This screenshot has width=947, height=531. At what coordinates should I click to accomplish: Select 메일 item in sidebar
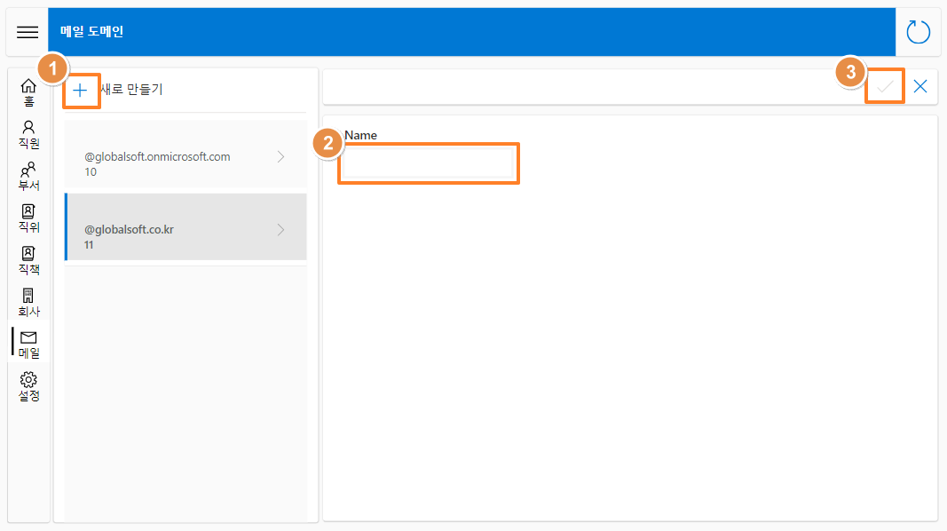coord(28,345)
